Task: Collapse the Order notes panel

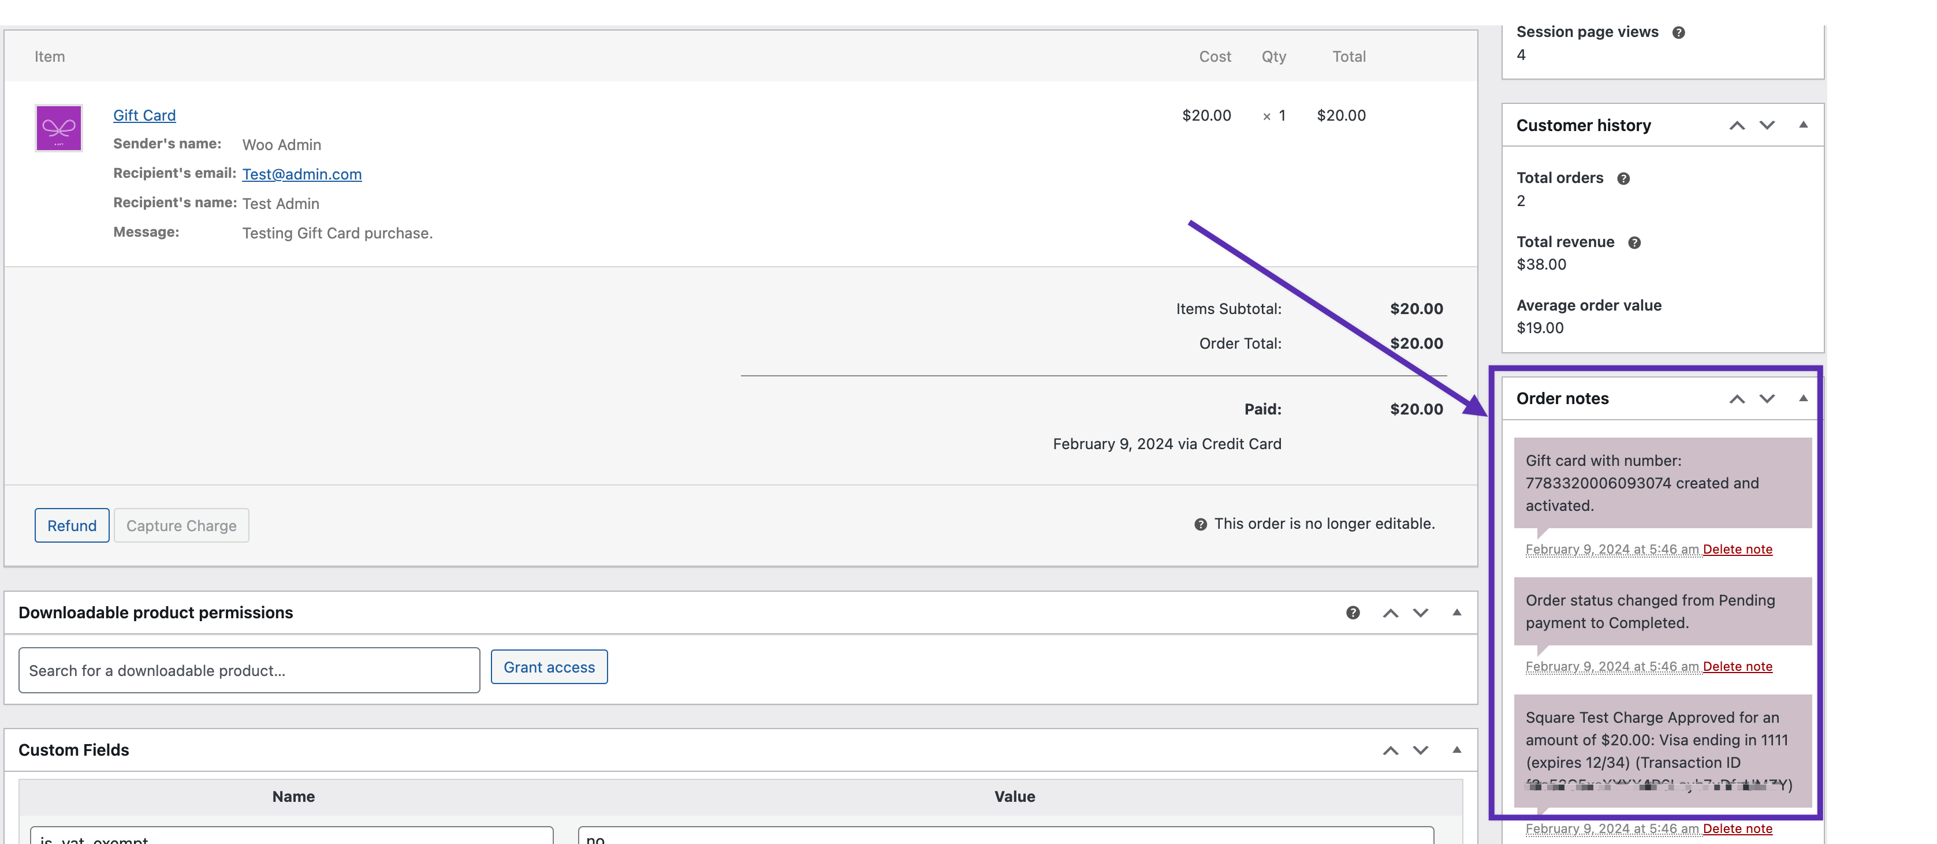Action: pos(1804,399)
